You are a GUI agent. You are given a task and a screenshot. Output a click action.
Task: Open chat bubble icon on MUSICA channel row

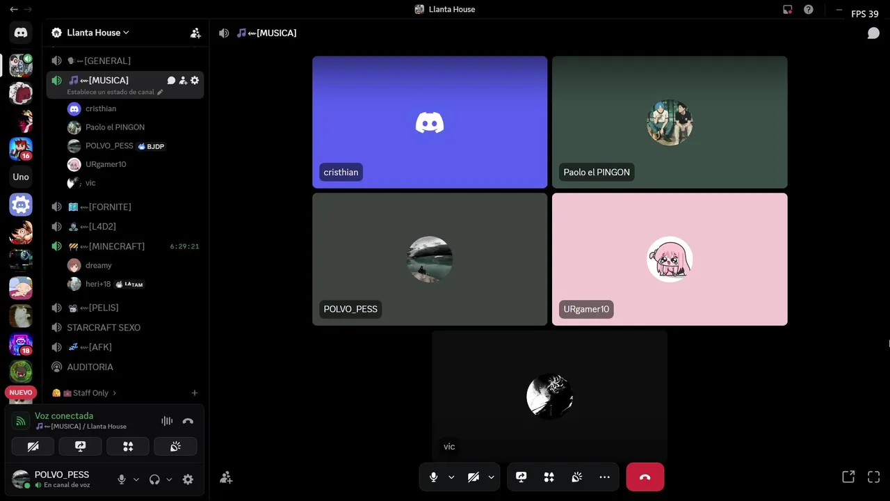[171, 81]
